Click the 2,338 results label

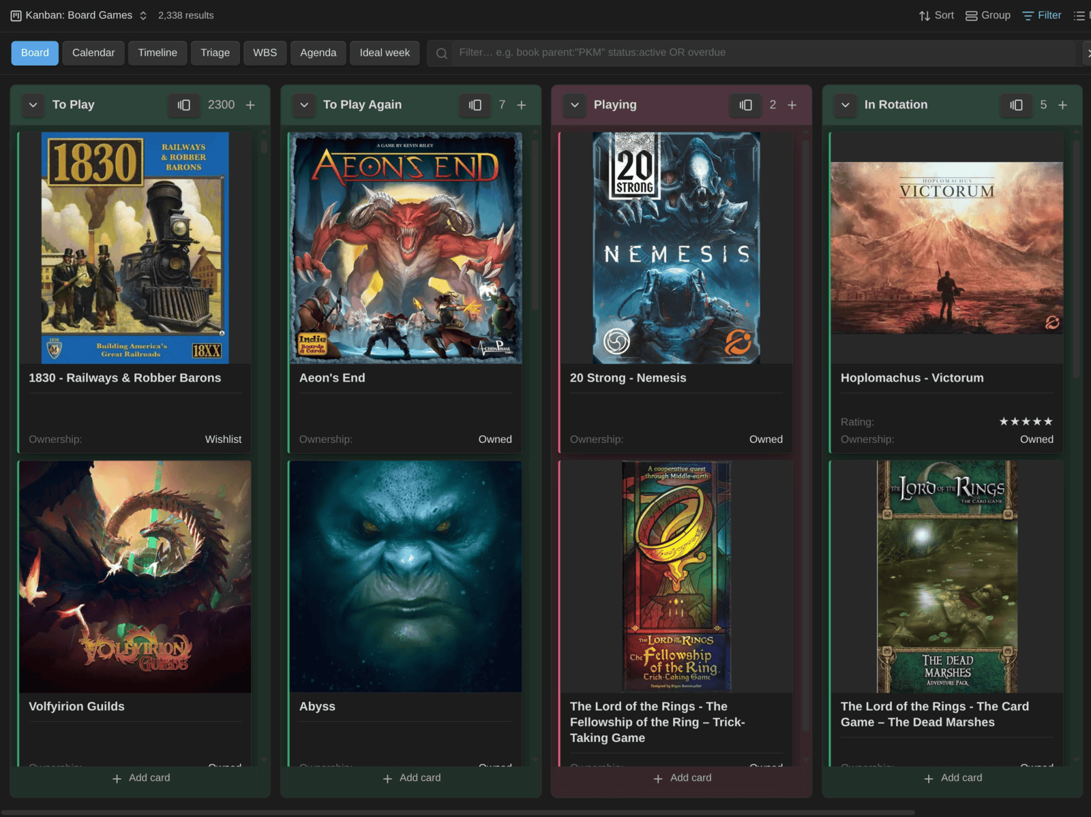tap(186, 16)
